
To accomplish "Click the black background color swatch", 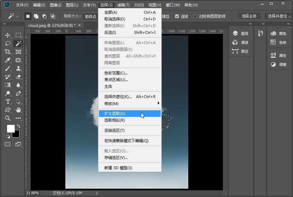I will click(17, 135).
